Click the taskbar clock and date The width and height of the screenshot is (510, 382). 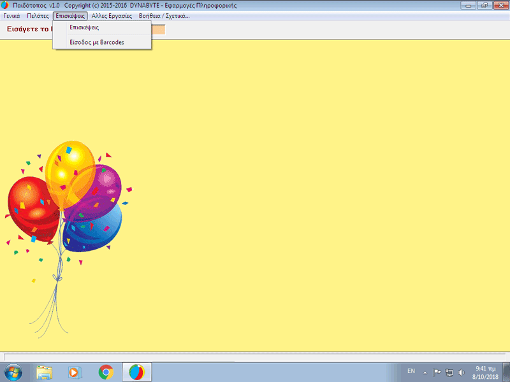coord(485,372)
